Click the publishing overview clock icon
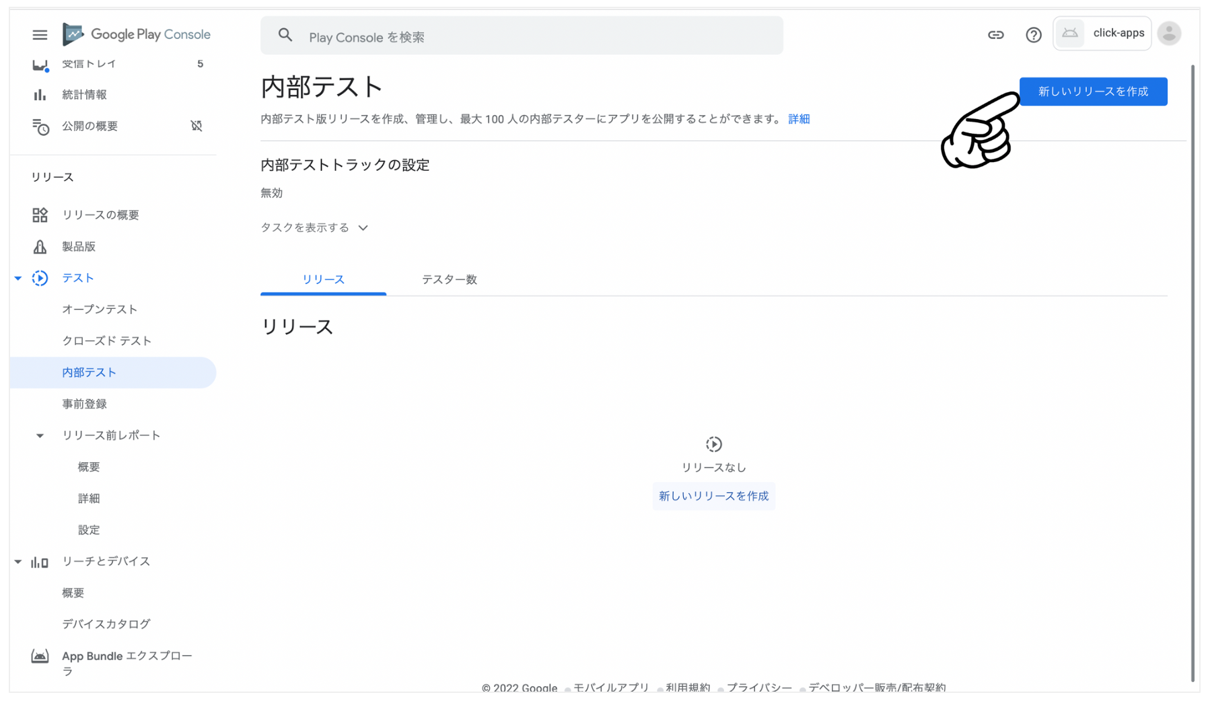This screenshot has width=1208, height=703. click(40, 126)
